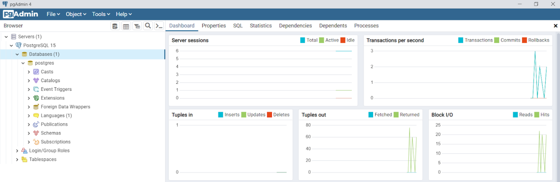Open the File menu
Screen dimensions: 560x182
pos(53,14)
